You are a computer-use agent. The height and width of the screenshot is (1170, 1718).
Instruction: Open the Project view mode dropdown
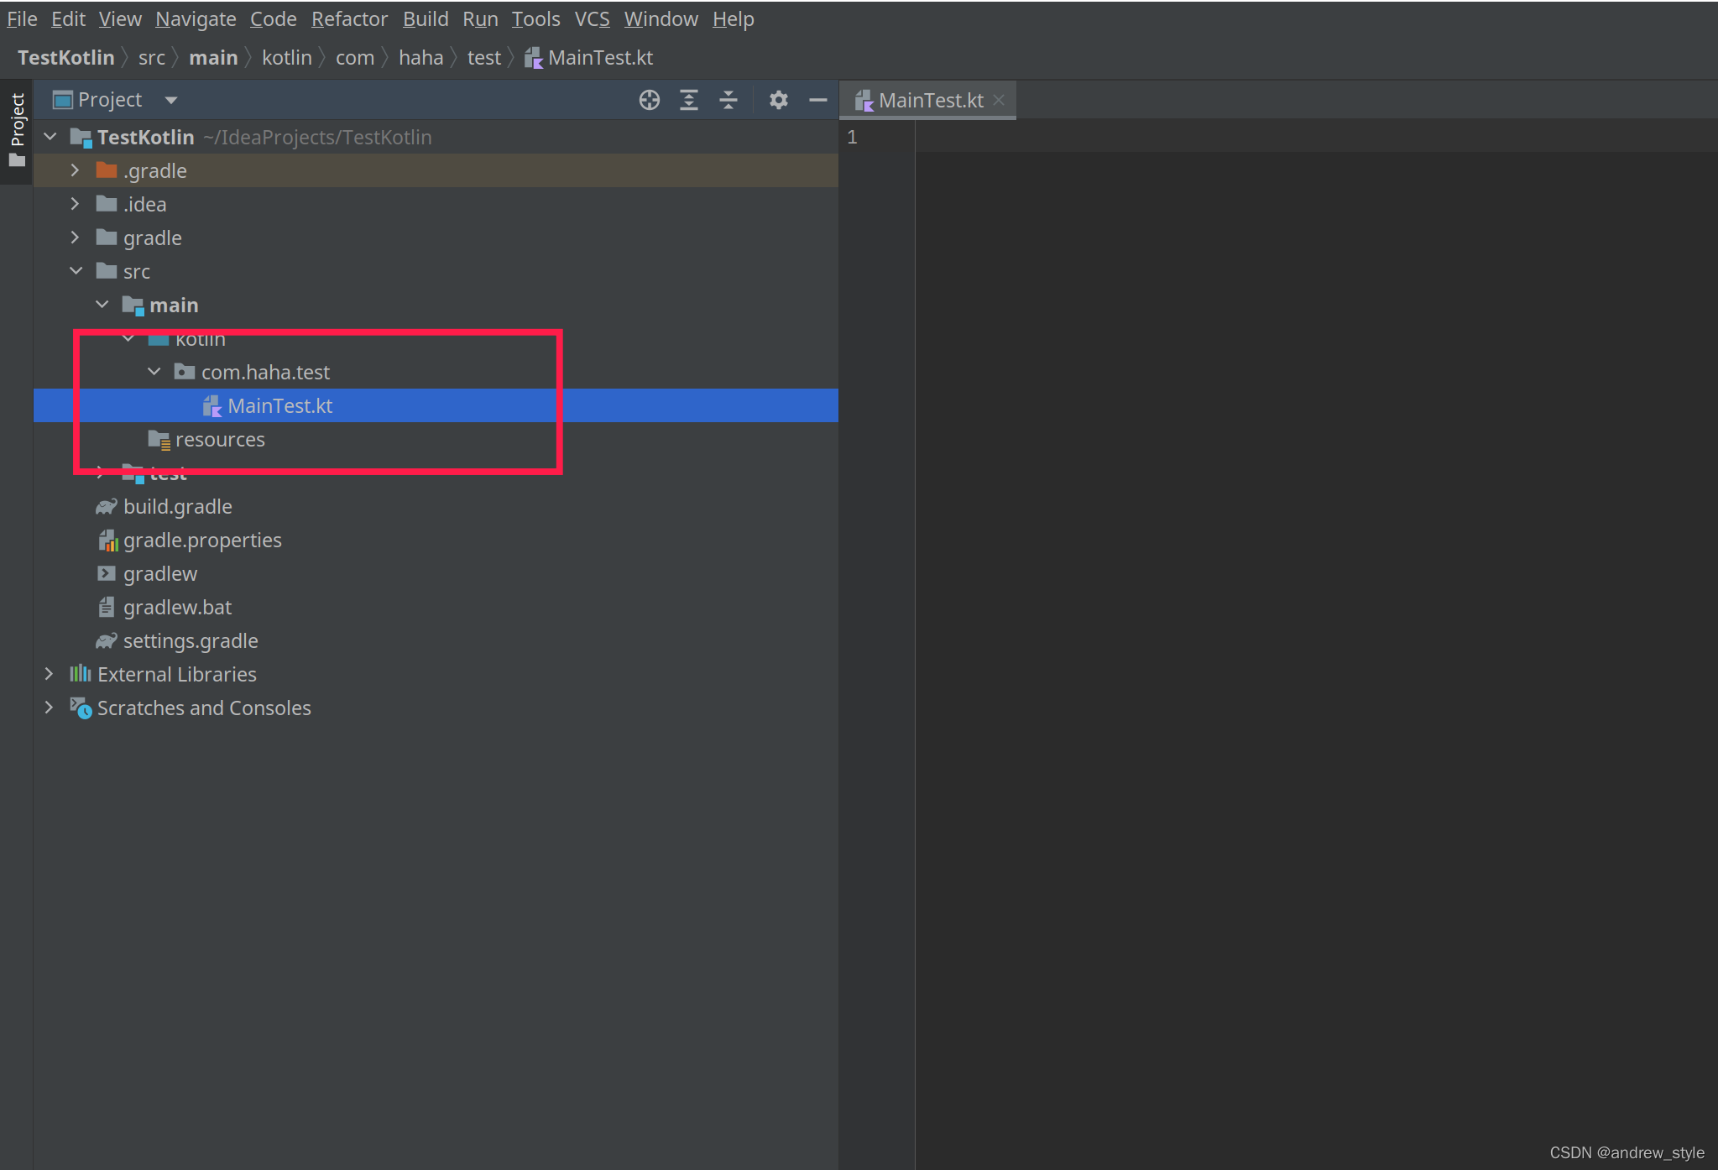tap(171, 100)
